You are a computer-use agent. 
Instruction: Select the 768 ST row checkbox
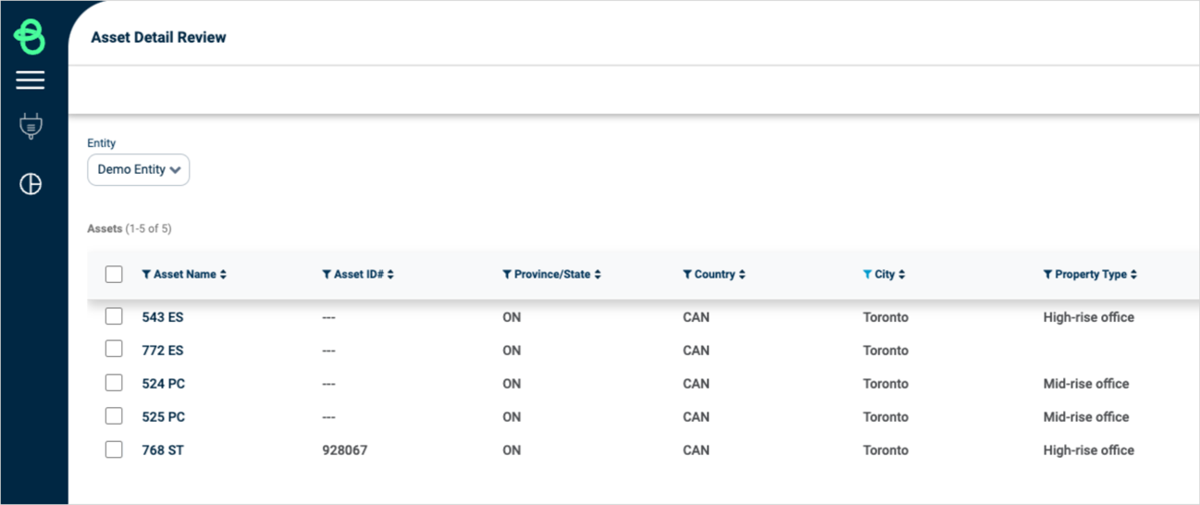[x=114, y=450]
